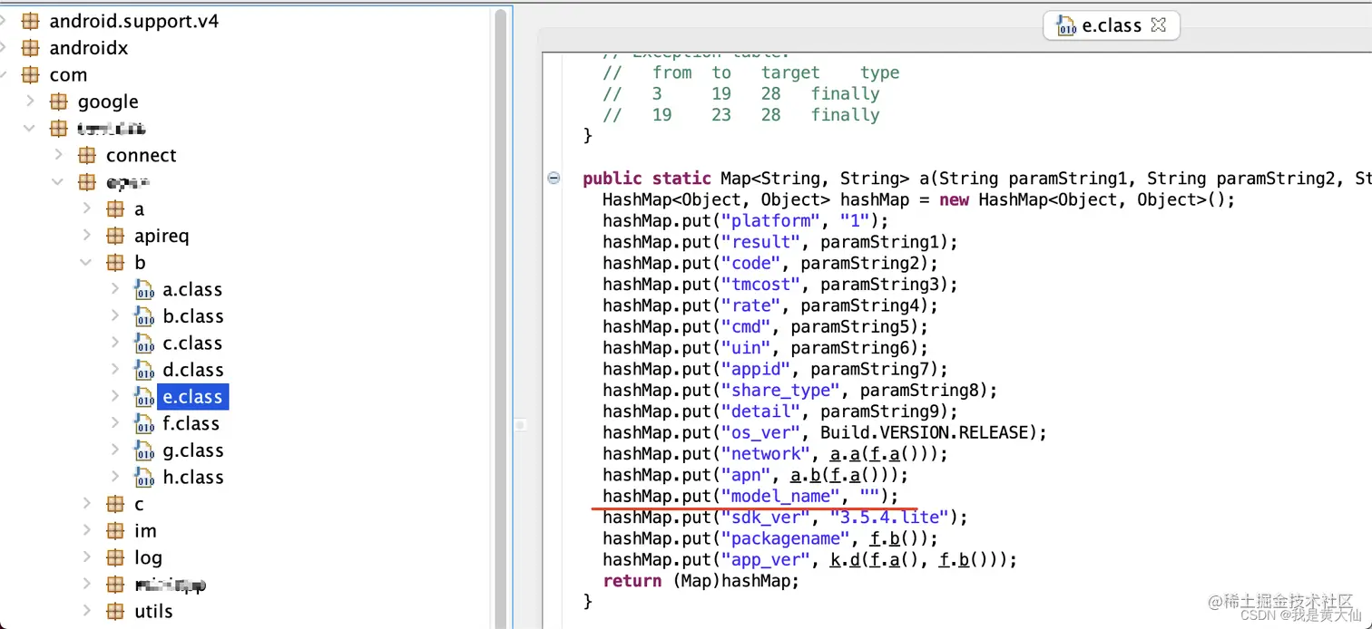Image resolution: width=1372 pixels, height=629 pixels.
Task: Select the androidx package icon
Action: coord(31,48)
